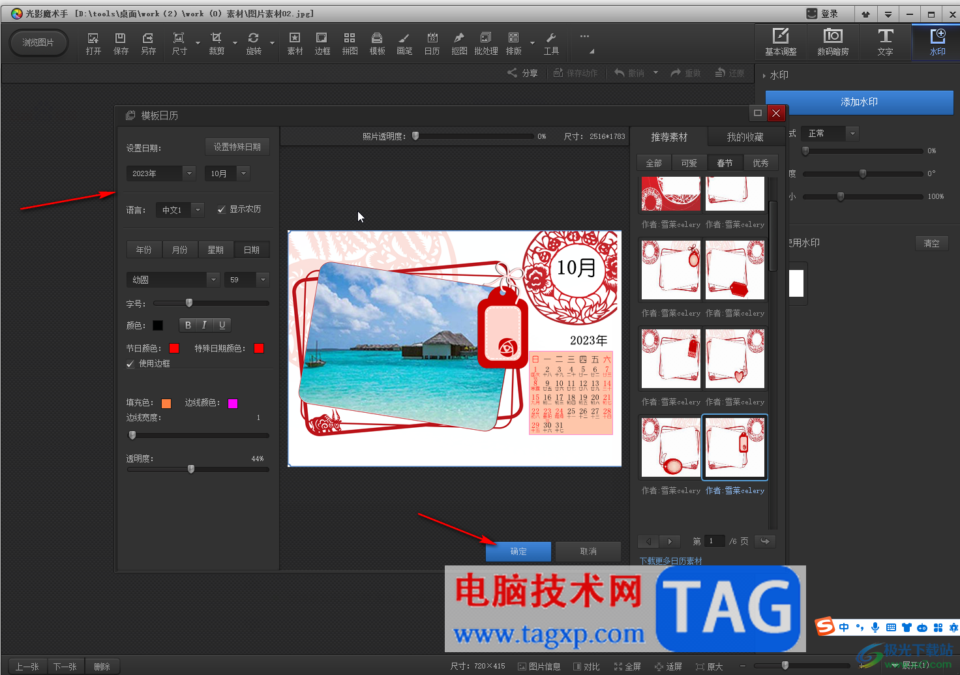Open the font size 59 dropdown
The height and width of the screenshot is (675, 960).
coord(247,280)
